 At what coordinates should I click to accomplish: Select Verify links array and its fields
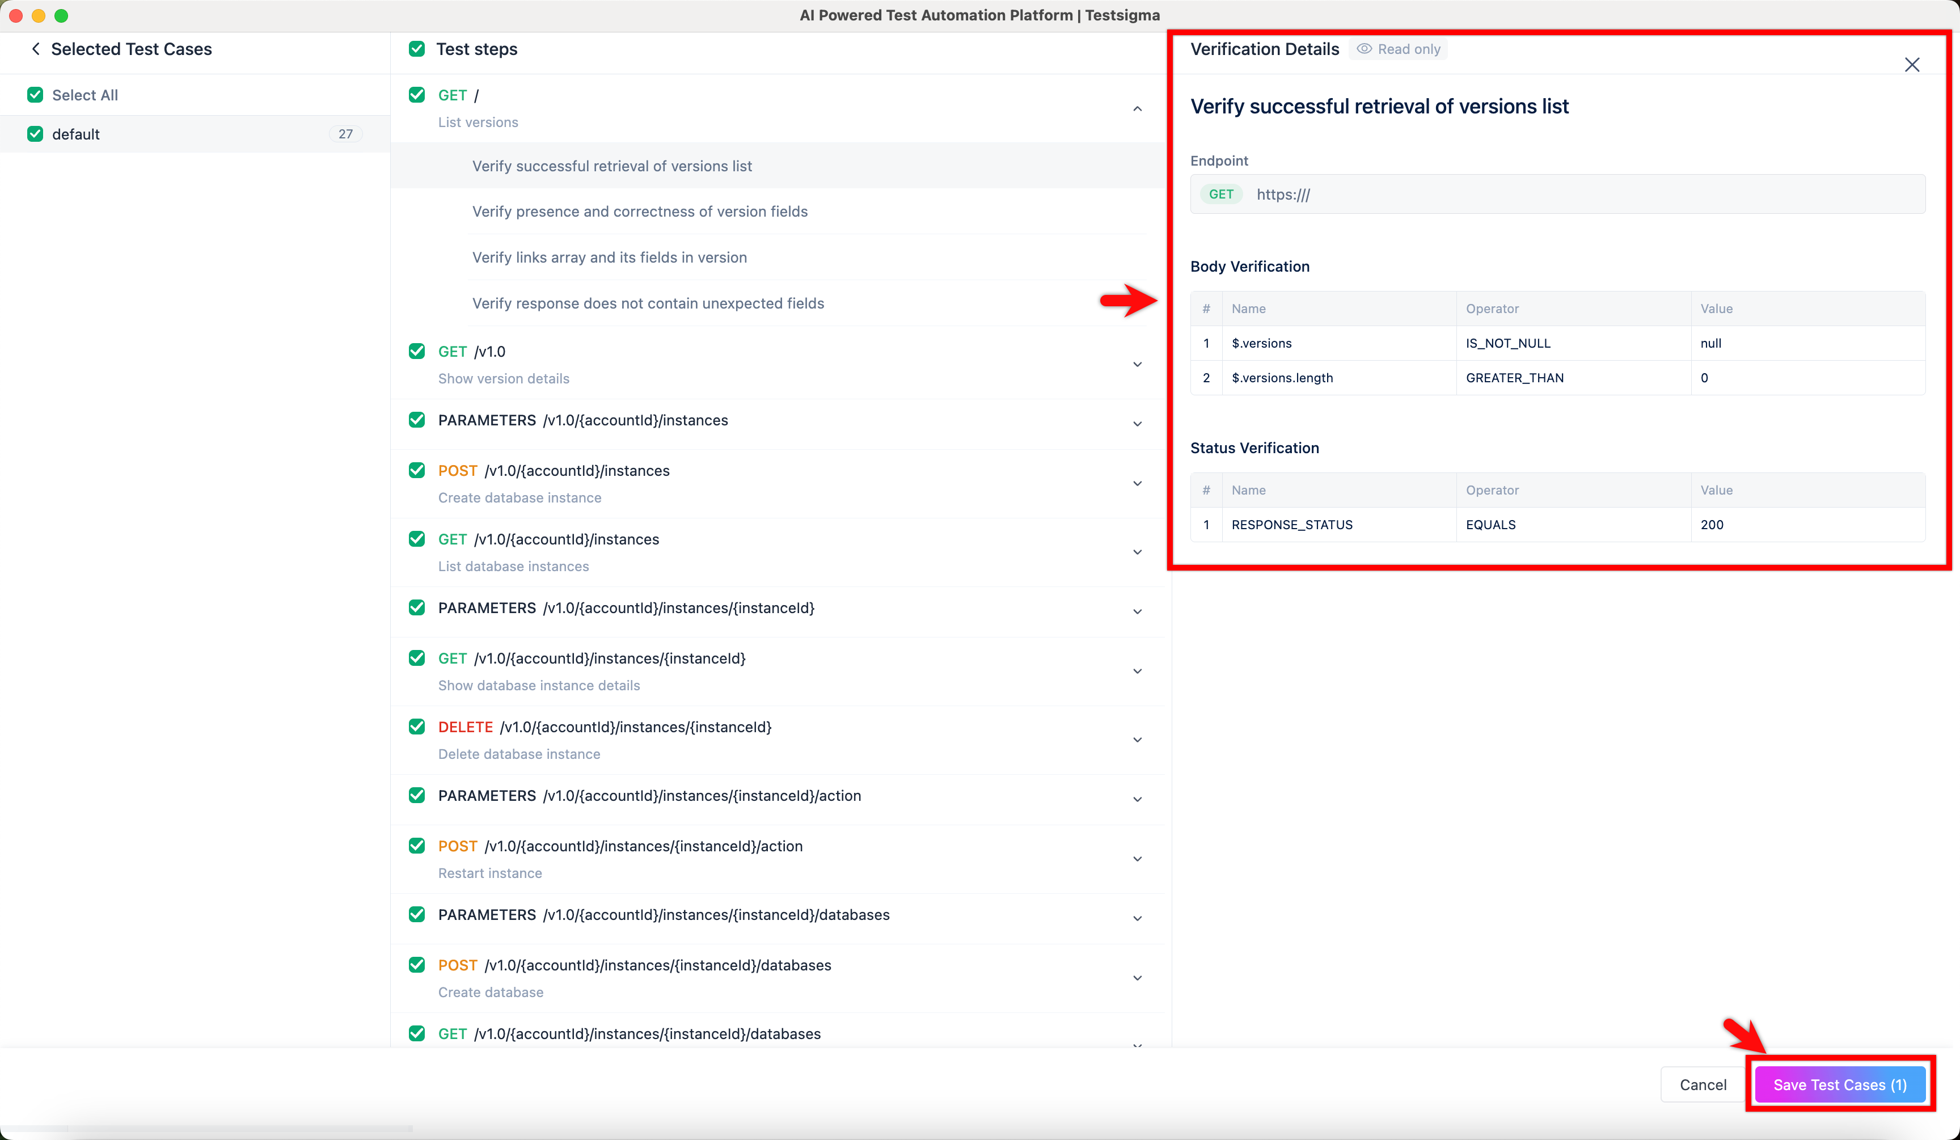[609, 257]
